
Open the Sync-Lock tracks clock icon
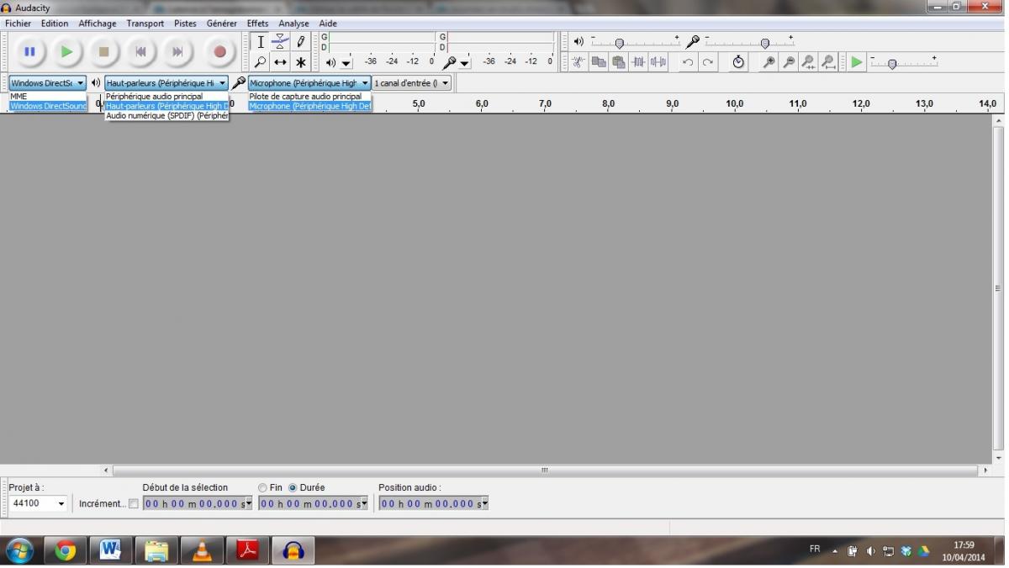pos(738,62)
